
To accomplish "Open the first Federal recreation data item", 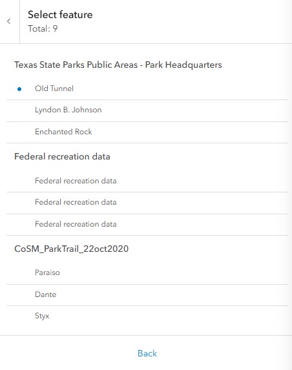I will point(147,181).
